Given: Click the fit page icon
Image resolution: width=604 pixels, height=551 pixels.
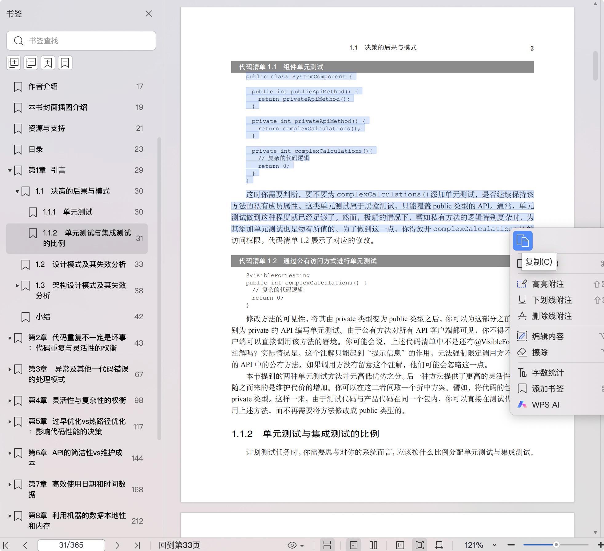Looking at the screenshot, I should pyautogui.click(x=420, y=545).
